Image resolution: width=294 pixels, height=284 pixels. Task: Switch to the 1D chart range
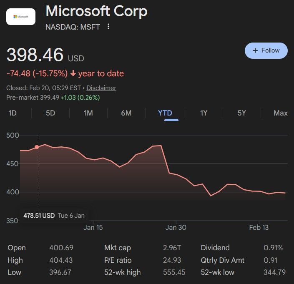point(13,113)
